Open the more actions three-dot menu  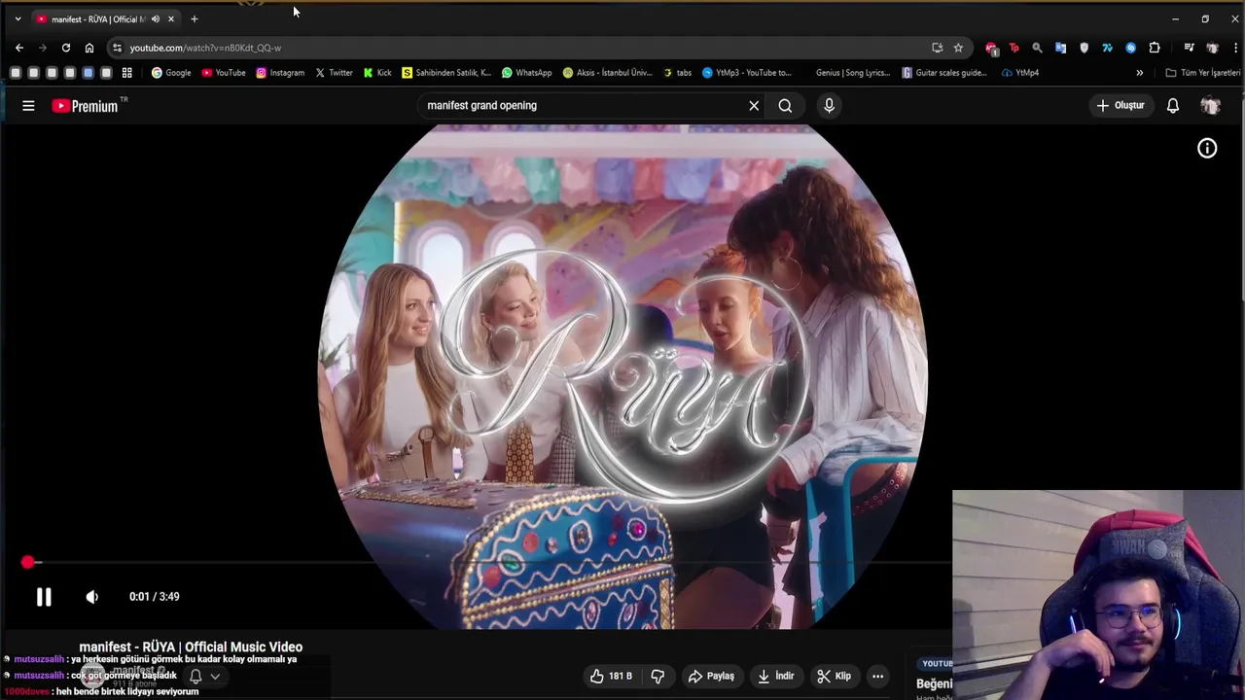877,676
